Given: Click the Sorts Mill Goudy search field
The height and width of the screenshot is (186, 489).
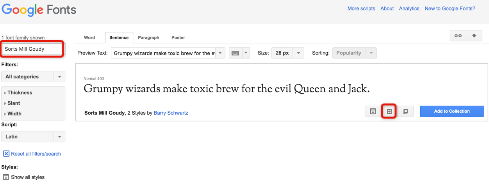Looking at the screenshot, I should pyautogui.click(x=33, y=49).
